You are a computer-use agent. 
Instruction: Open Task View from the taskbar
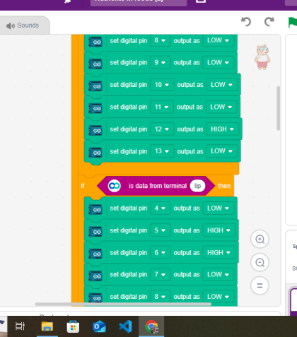click(x=20, y=326)
